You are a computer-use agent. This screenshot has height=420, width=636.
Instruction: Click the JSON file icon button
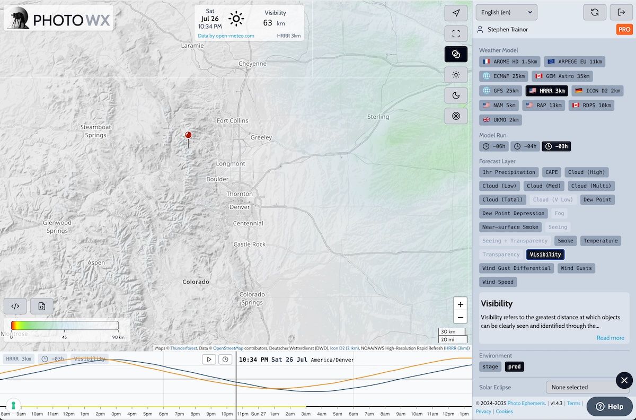[41, 306]
